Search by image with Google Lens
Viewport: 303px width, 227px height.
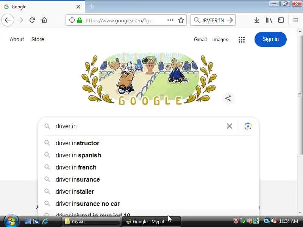click(x=248, y=126)
